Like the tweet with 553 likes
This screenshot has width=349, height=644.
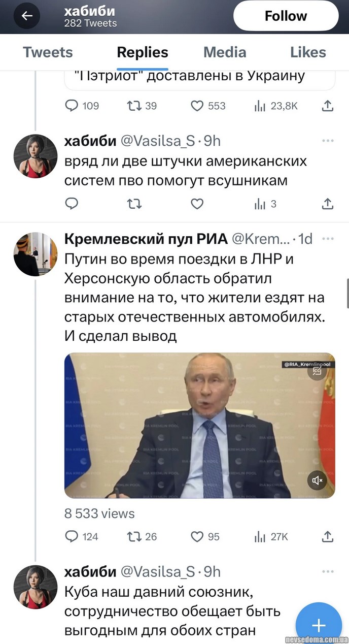click(197, 106)
